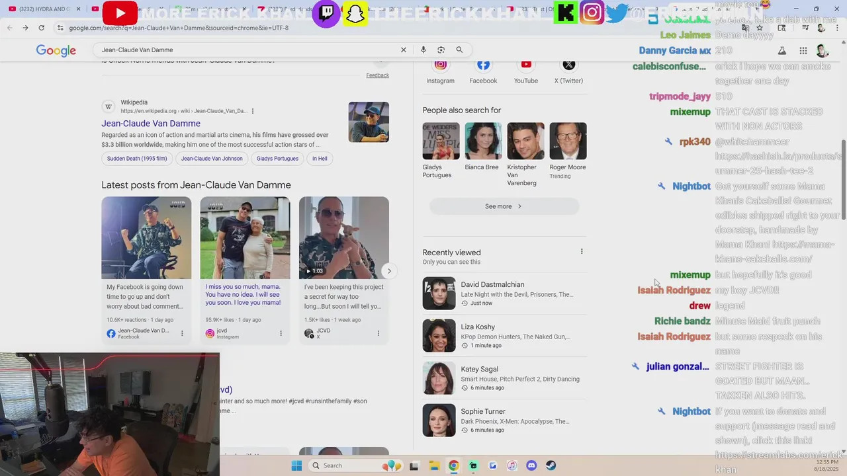Open the YouTube profile link

526,71
